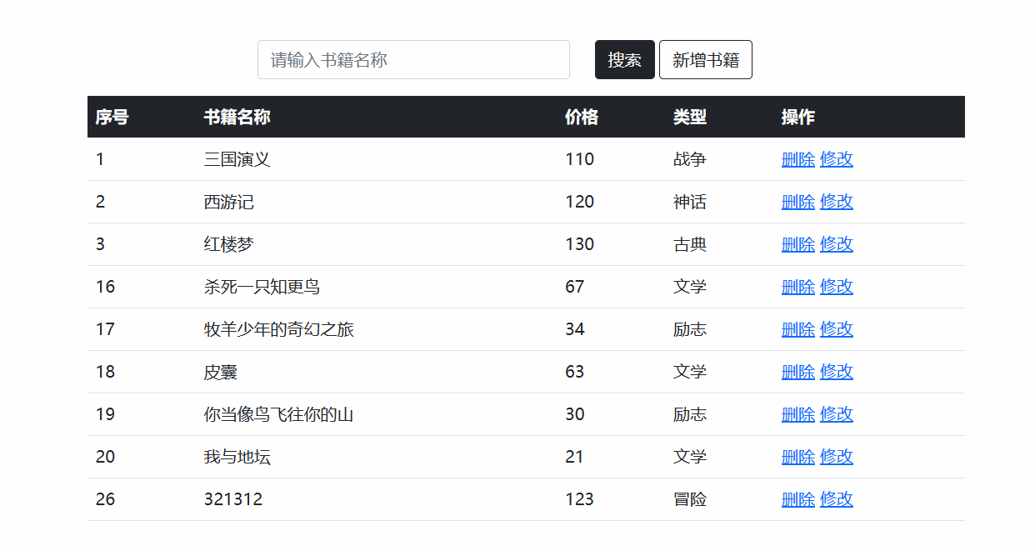Select the book title 三国演义
The height and width of the screenshot is (551, 1035).
[x=237, y=159]
